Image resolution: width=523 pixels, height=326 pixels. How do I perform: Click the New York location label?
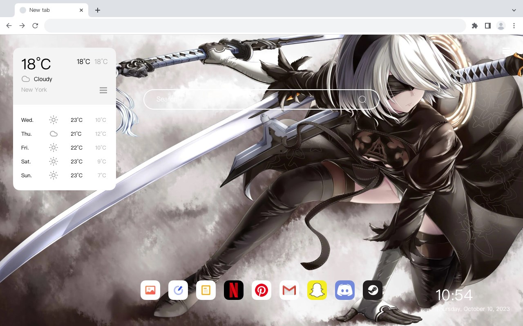(34, 90)
